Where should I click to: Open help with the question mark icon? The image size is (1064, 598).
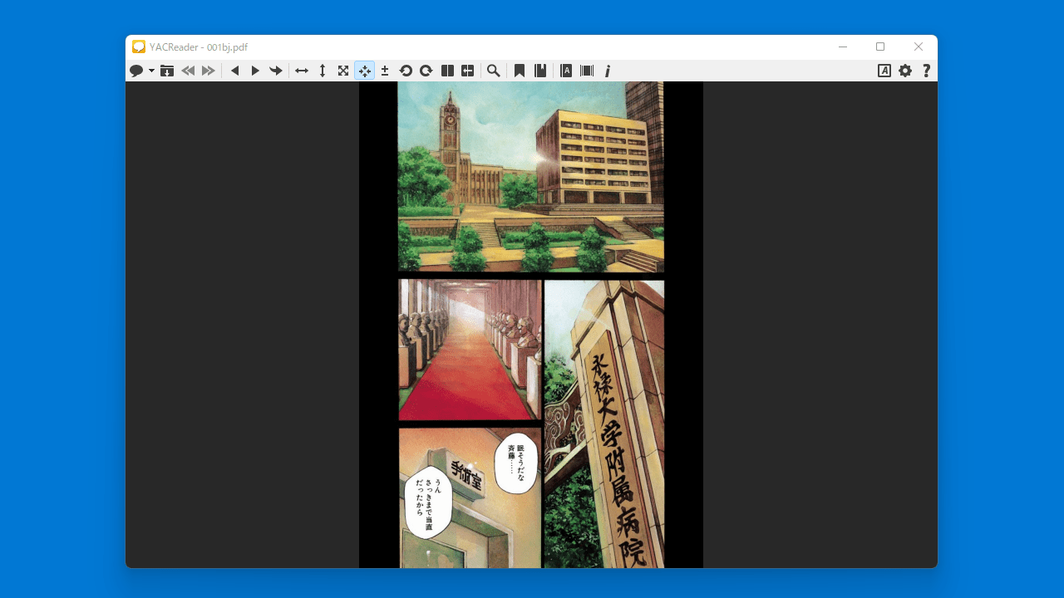(x=926, y=71)
